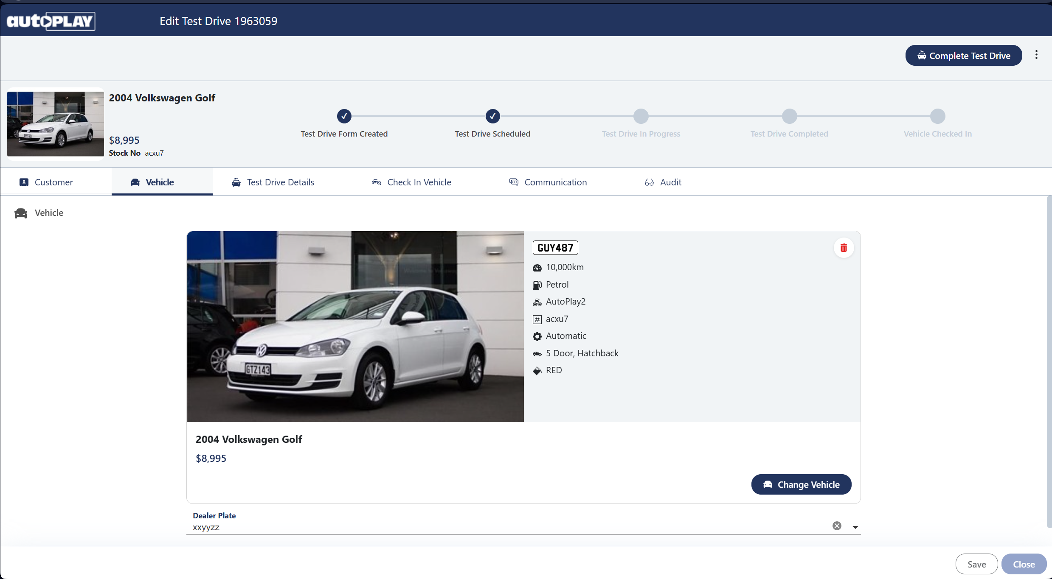Image resolution: width=1052 pixels, height=579 pixels.
Task: Click the red trash delete vehicle icon
Action: (844, 248)
